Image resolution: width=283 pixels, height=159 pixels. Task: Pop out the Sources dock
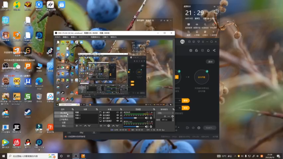coord(121,109)
